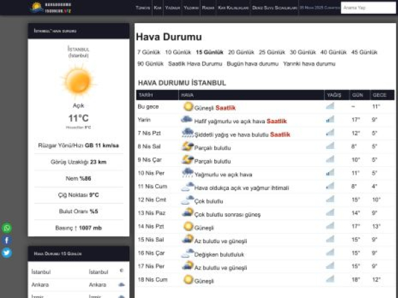
Task: Click the precipitation bar icon in Yarın row
Action: 330,119
